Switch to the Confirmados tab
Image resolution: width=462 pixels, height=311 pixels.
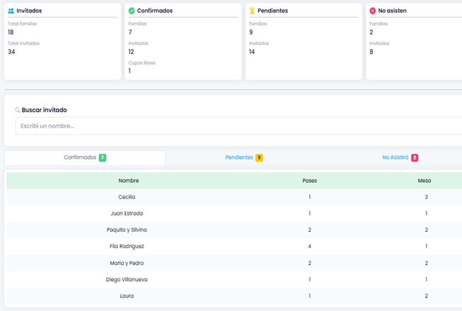tap(80, 157)
